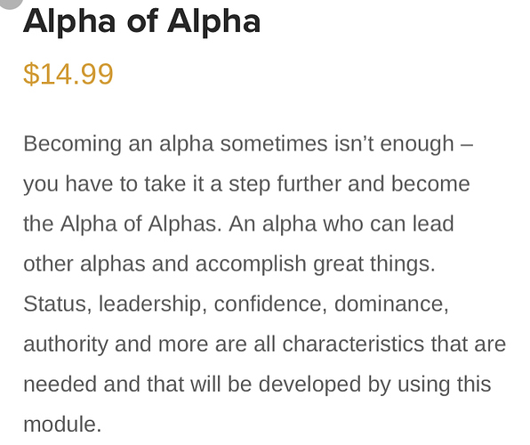The height and width of the screenshot is (445, 530).
Task: Click the phrase who can lead
Action: pos(389,224)
